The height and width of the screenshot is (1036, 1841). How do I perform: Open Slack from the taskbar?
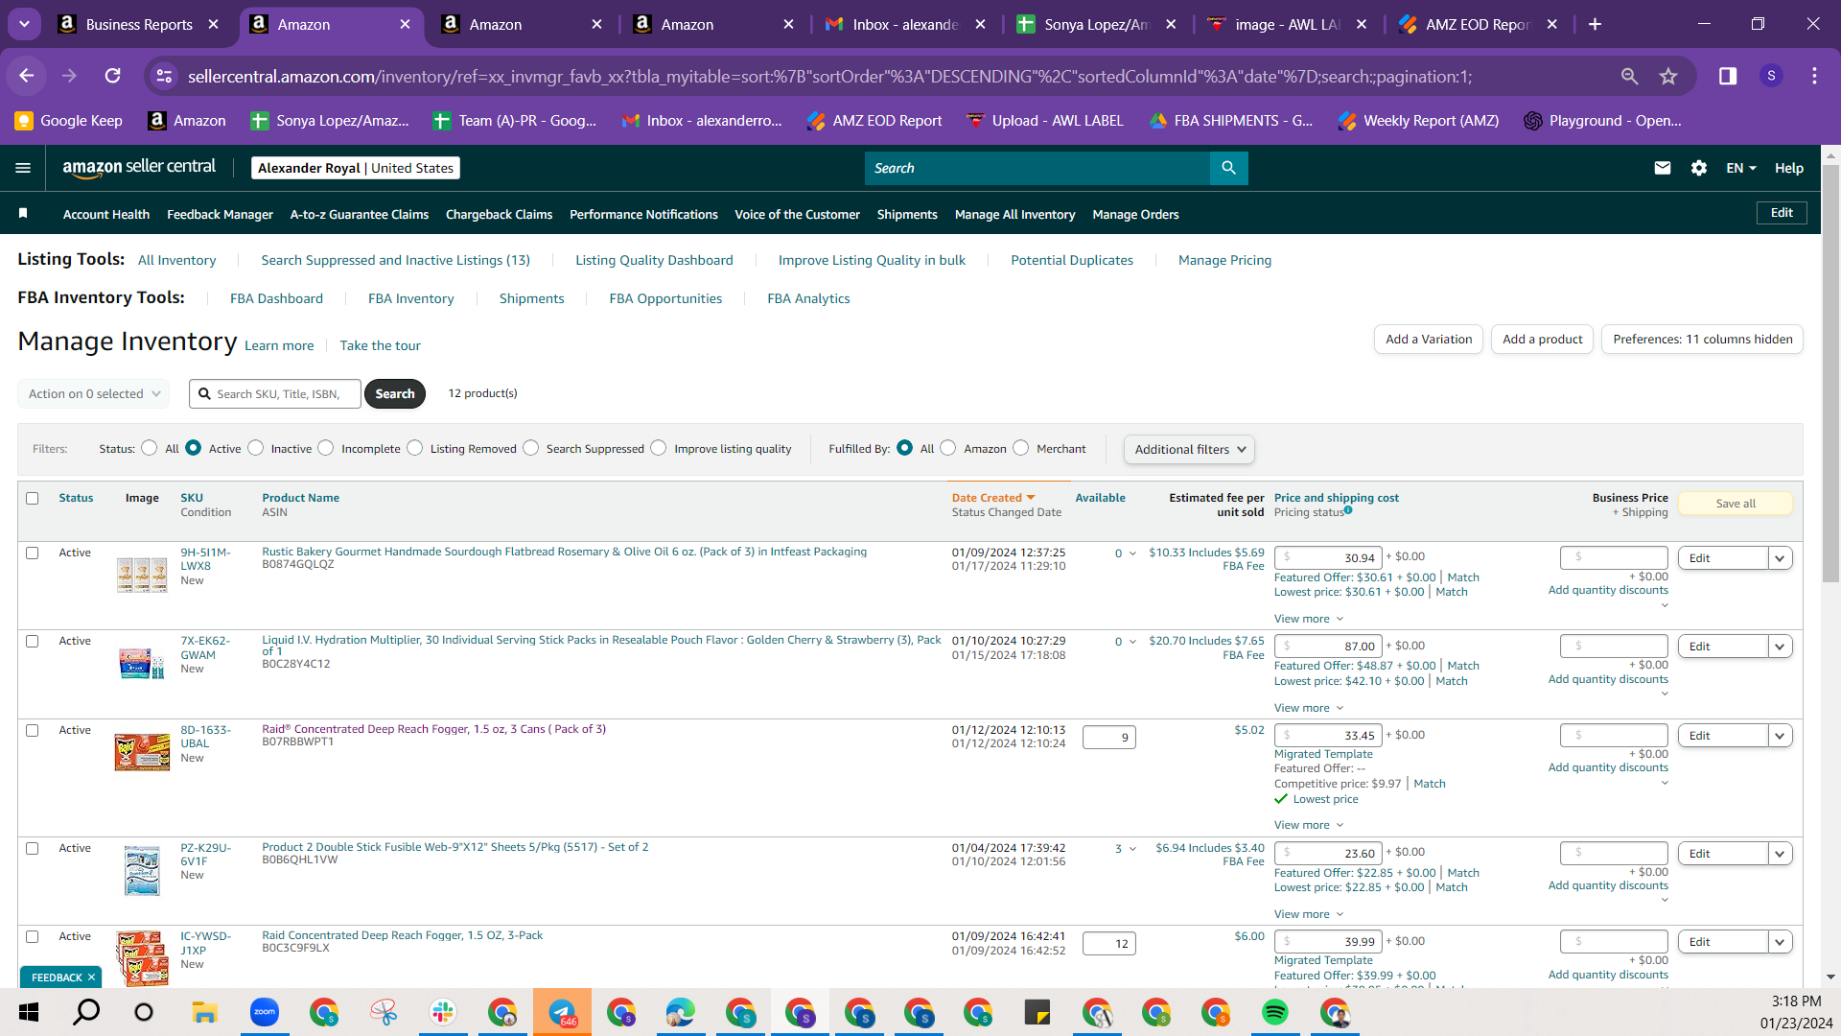[x=443, y=1012]
